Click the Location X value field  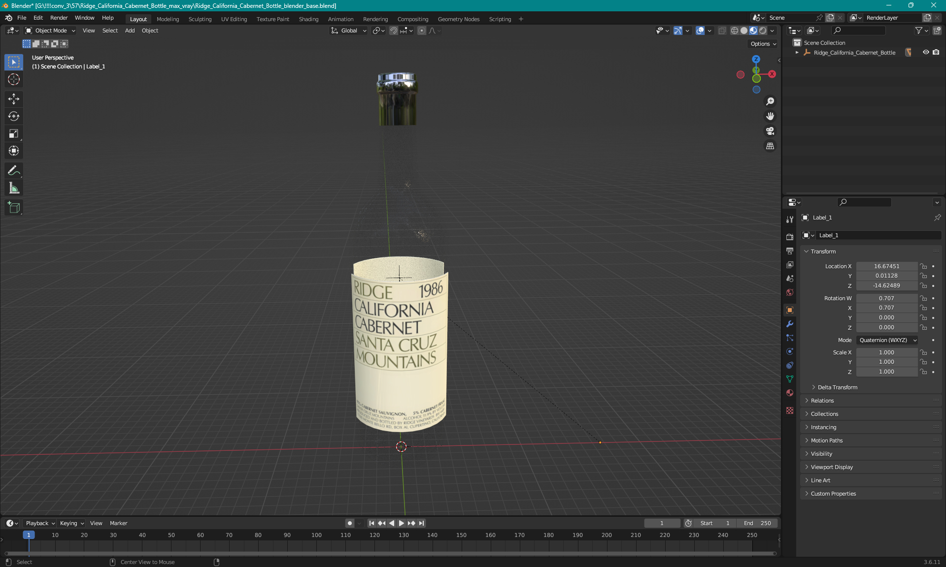[x=886, y=266]
